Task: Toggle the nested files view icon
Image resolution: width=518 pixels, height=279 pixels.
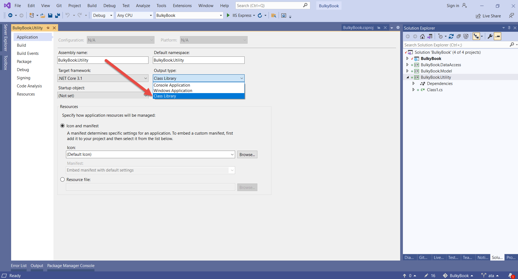Action: click(x=476, y=36)
